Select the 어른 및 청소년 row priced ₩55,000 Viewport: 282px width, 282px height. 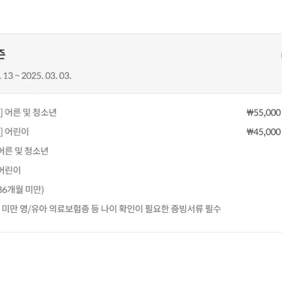tap(141, 113)
